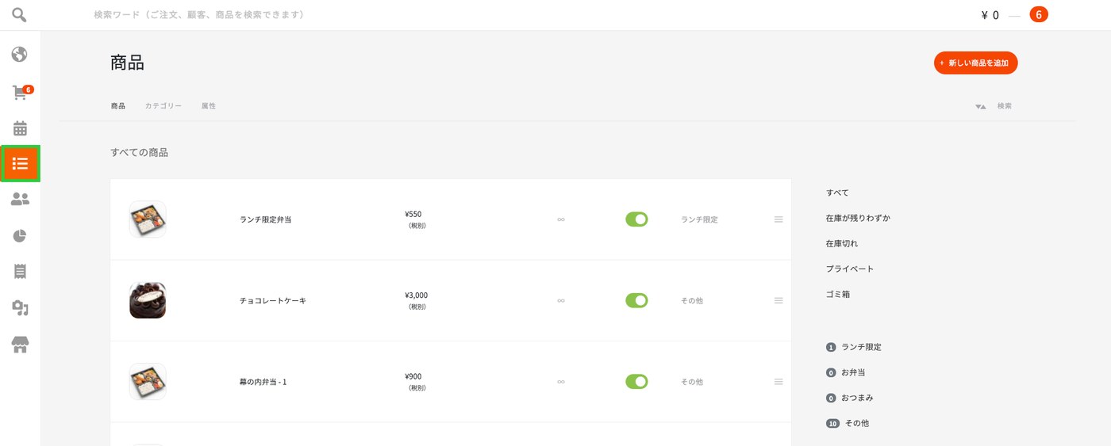Click the sort arrows next to 検索
Viewport: 1111px width, 446px height.
pos(981,106)
